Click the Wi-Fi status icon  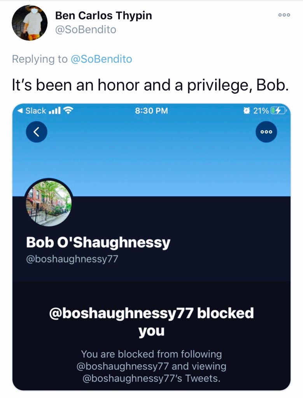pos(68,110)
